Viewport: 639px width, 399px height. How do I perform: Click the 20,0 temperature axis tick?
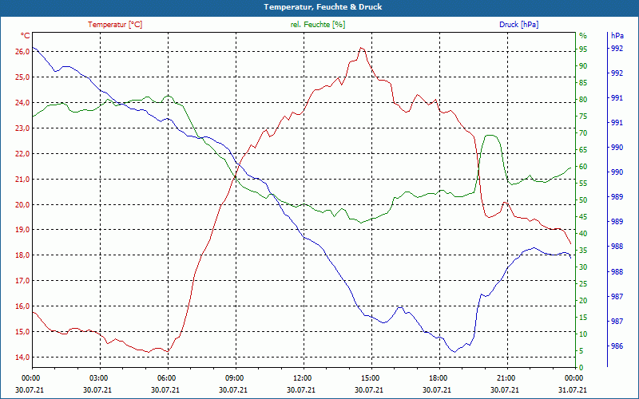(23, 204)
